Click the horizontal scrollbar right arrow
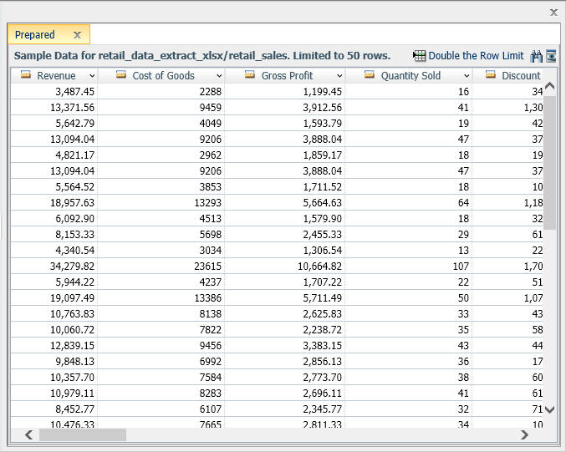Viewport: 566px width, 452px height. pos(524,434)
